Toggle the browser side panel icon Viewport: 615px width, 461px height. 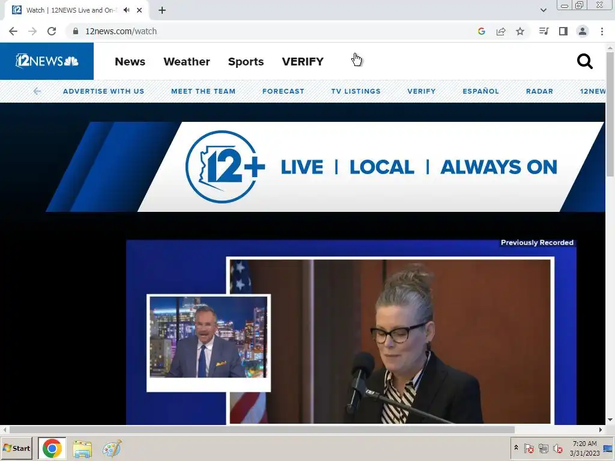tap(563, 31)
